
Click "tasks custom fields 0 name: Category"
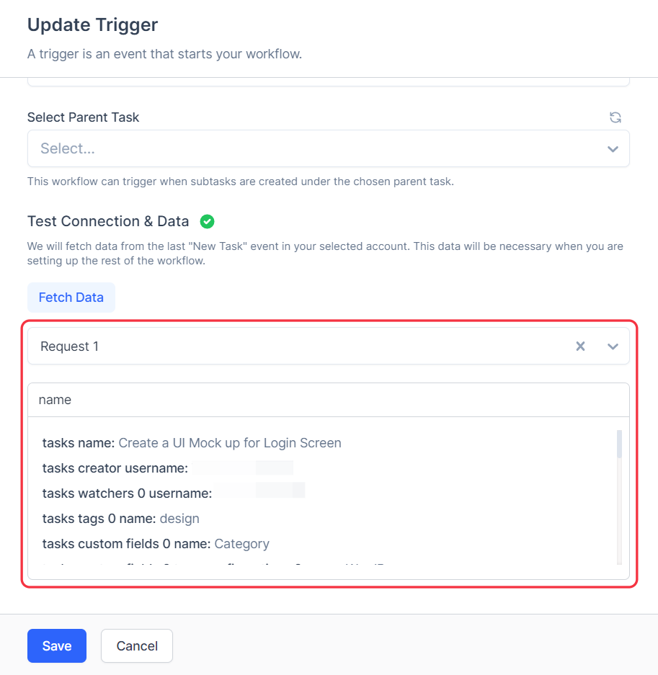coord(156,544)
